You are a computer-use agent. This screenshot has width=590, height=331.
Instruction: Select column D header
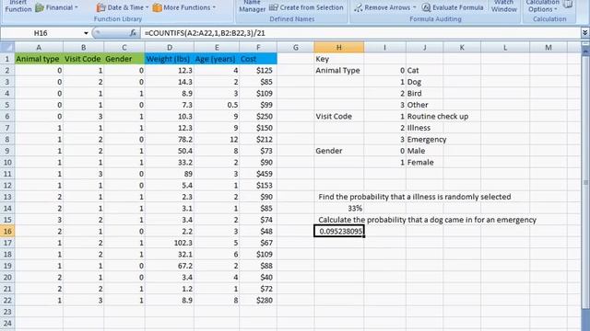click(x=170, y=47)
